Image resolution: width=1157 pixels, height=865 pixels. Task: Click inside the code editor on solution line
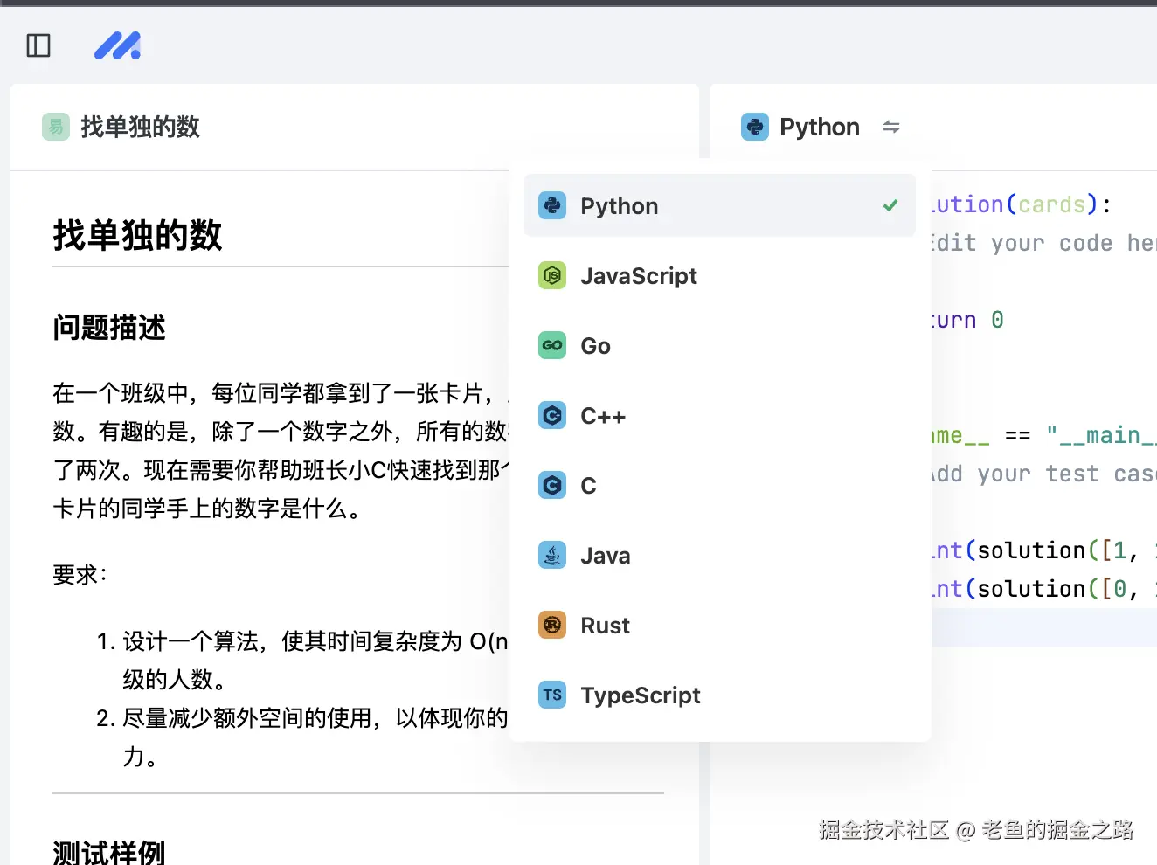[x=1014, y=204]
